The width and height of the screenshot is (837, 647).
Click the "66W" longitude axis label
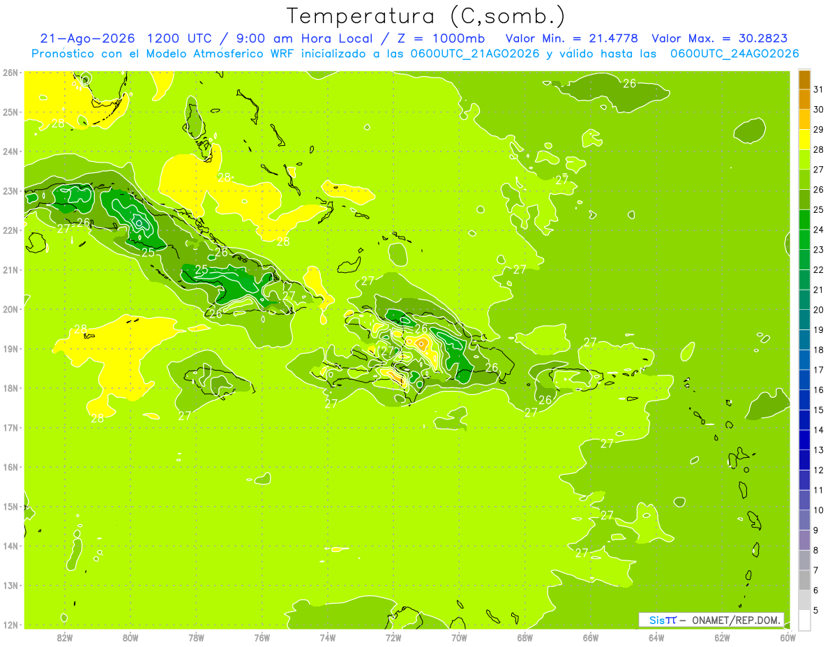click(591, 637)
